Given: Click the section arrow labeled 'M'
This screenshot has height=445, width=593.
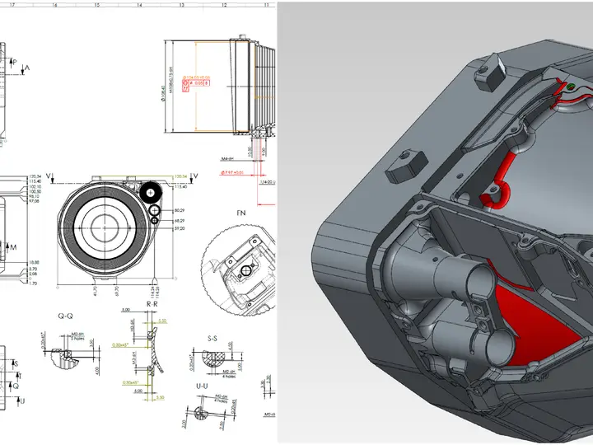Looking at the screenshot, I should click(11, 247).
